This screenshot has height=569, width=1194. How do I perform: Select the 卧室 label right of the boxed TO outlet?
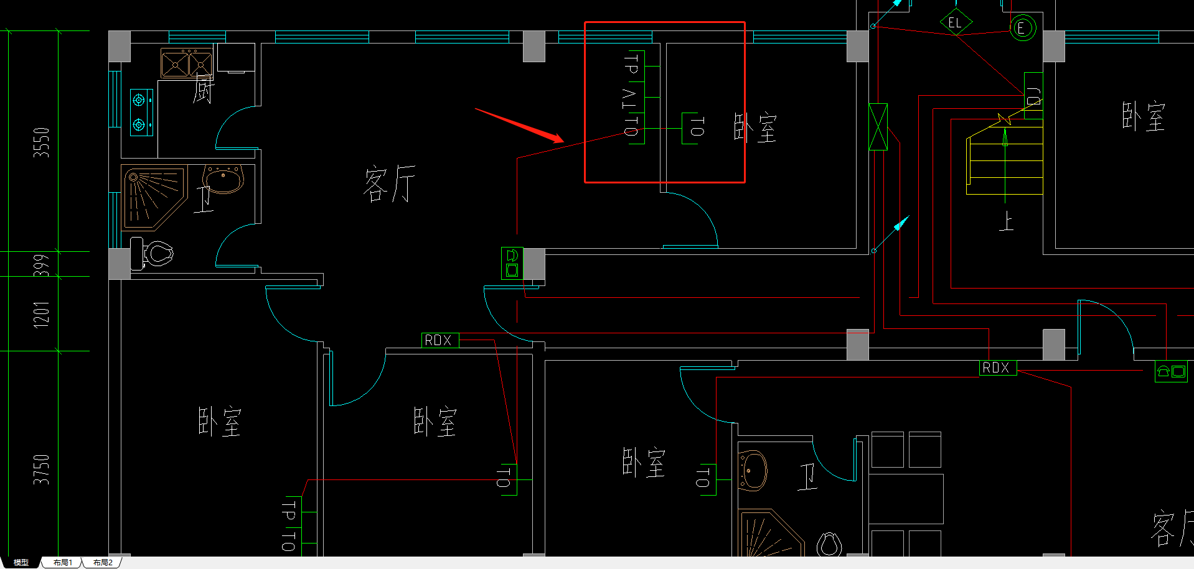point(756,128)
